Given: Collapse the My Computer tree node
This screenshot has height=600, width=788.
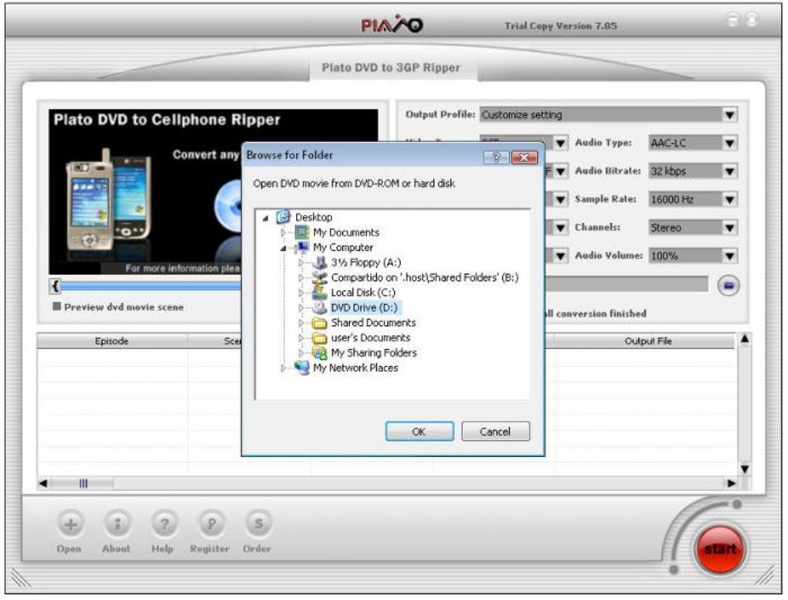Looking at the screenshot, I should [284, 248].
